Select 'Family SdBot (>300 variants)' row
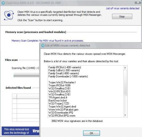This screenshot has height=137, width=142. point(64,71)
